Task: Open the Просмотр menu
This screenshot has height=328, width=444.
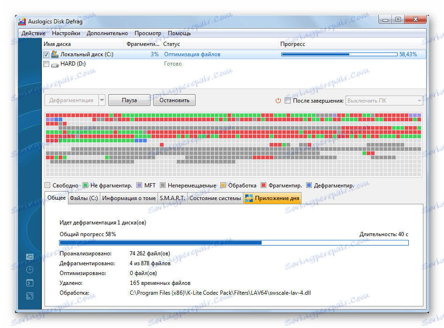Action: click(x=148, y=33)
